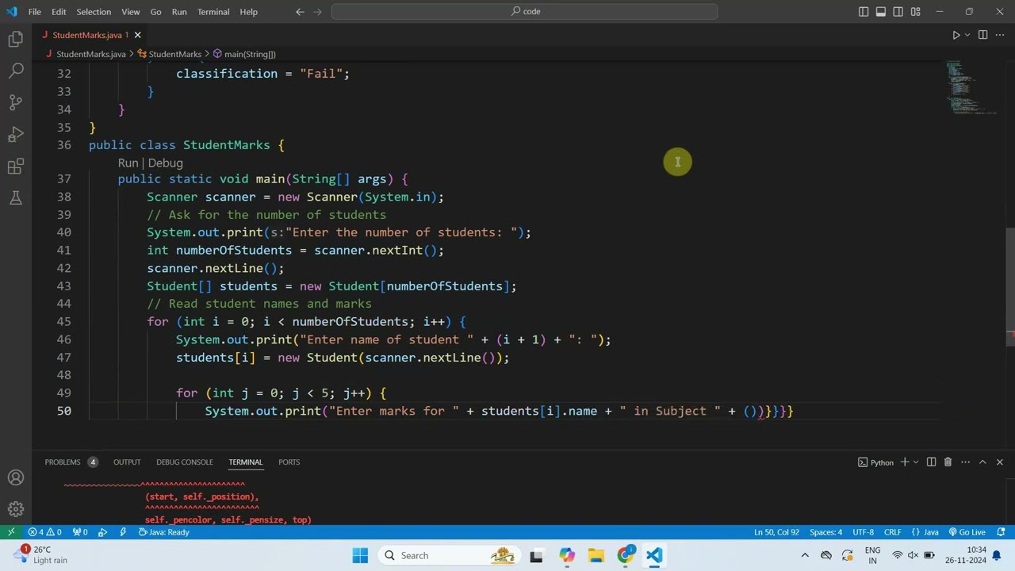Open the Extensions view
1015x571 pixels.
[16, 167]
